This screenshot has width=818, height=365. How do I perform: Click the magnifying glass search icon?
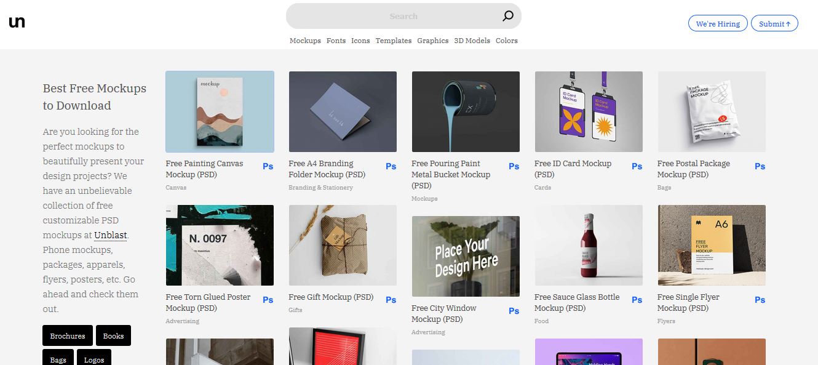[x=507, y=16]
